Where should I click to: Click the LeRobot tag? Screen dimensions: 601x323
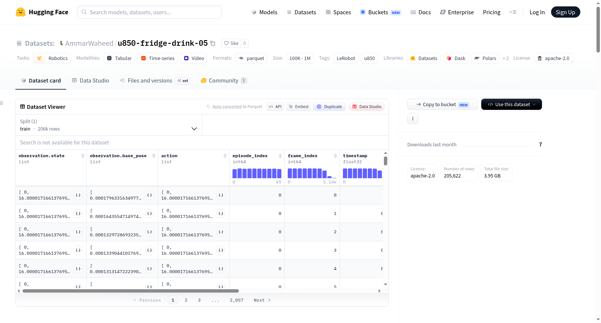point(346,58)
